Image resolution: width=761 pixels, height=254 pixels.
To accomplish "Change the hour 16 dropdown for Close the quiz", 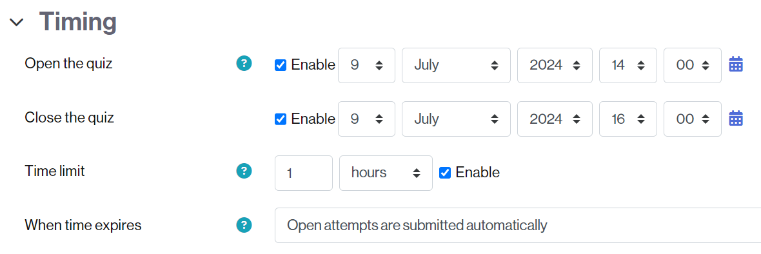I will pos(628,119).
